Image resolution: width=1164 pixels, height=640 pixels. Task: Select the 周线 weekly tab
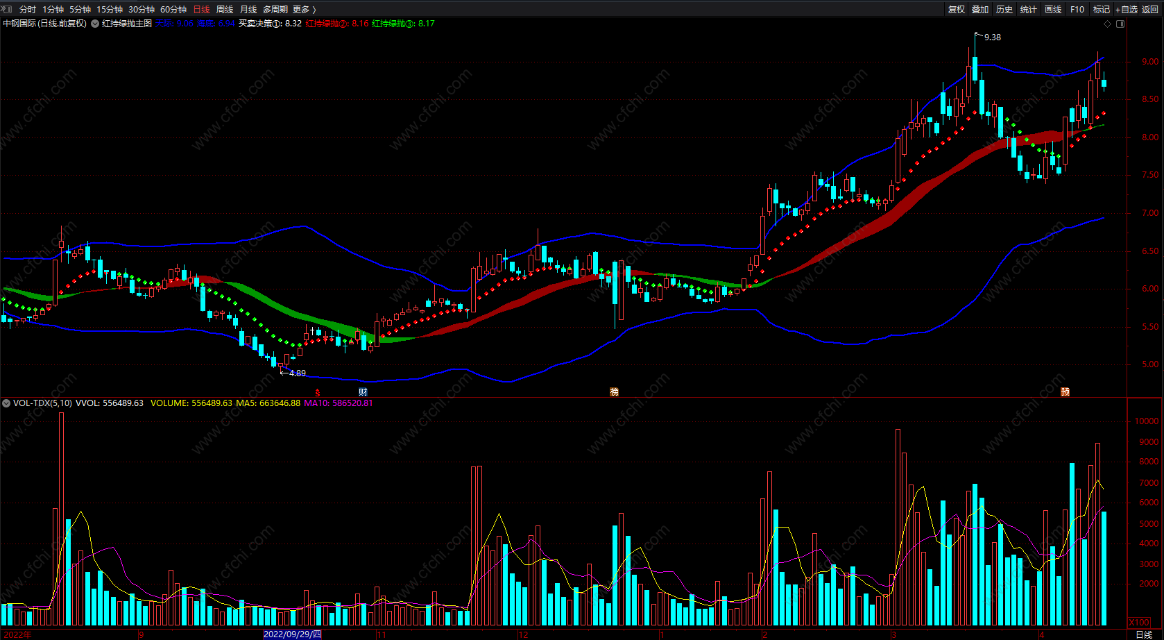(x=225, y=9)
